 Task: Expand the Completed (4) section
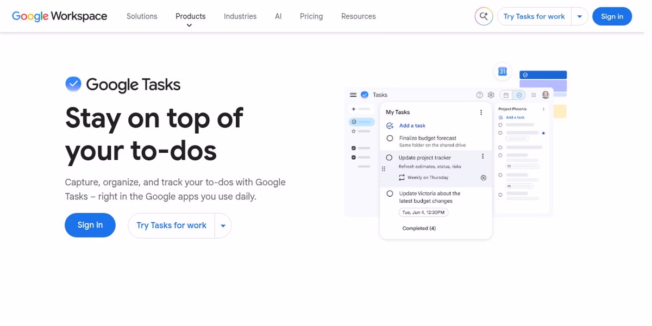(x=419, y=228)
